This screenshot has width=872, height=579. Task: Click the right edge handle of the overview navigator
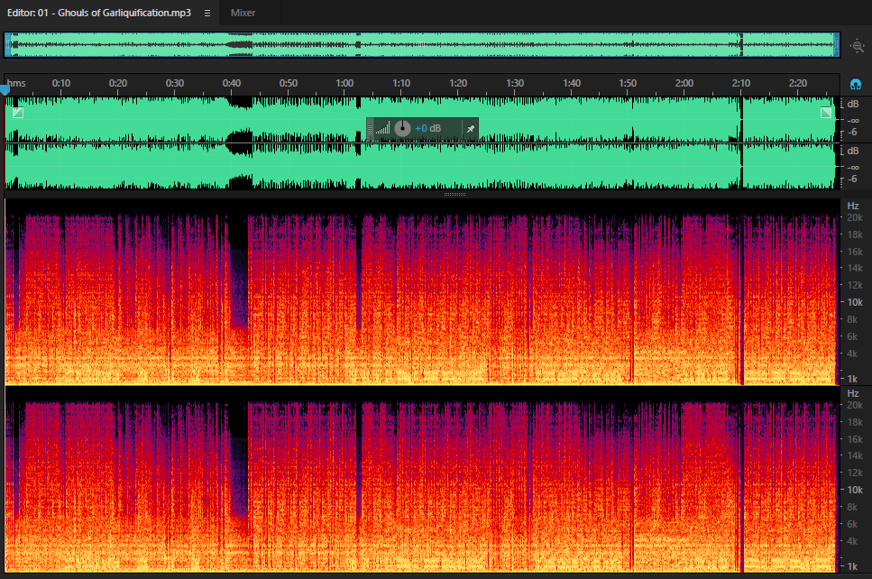(x=837, y=44)
